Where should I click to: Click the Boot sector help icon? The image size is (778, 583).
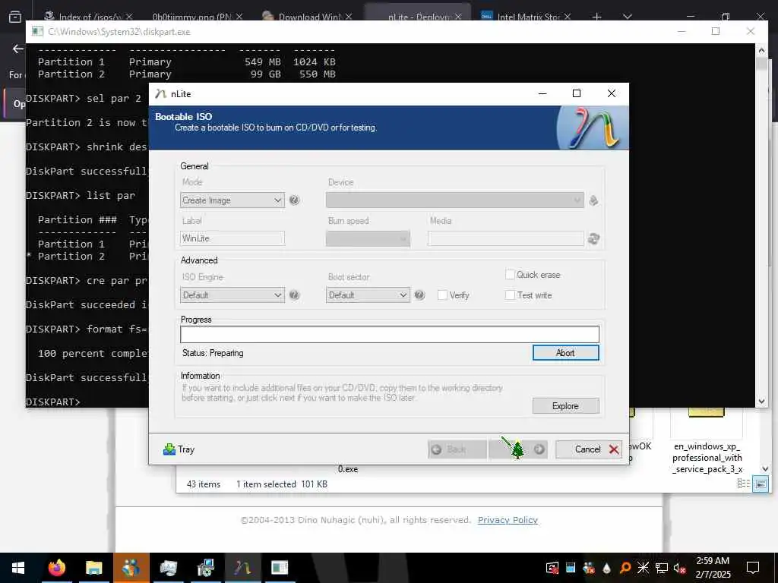pos(419,295)
